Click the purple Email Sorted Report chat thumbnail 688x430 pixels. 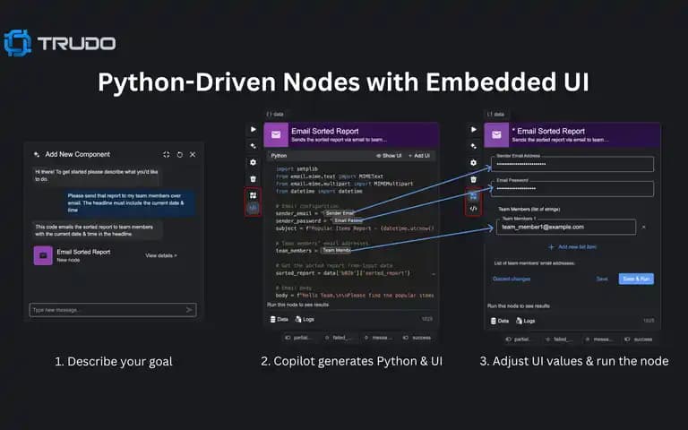click(43, 255)
